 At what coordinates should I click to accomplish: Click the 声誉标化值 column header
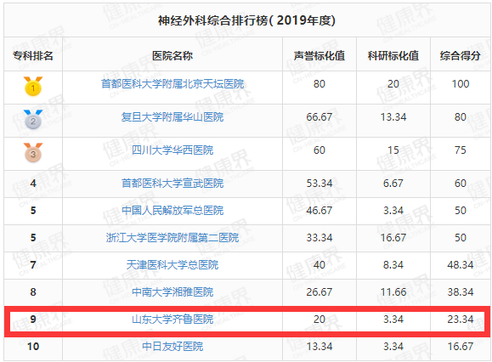(x=320, y=56)
